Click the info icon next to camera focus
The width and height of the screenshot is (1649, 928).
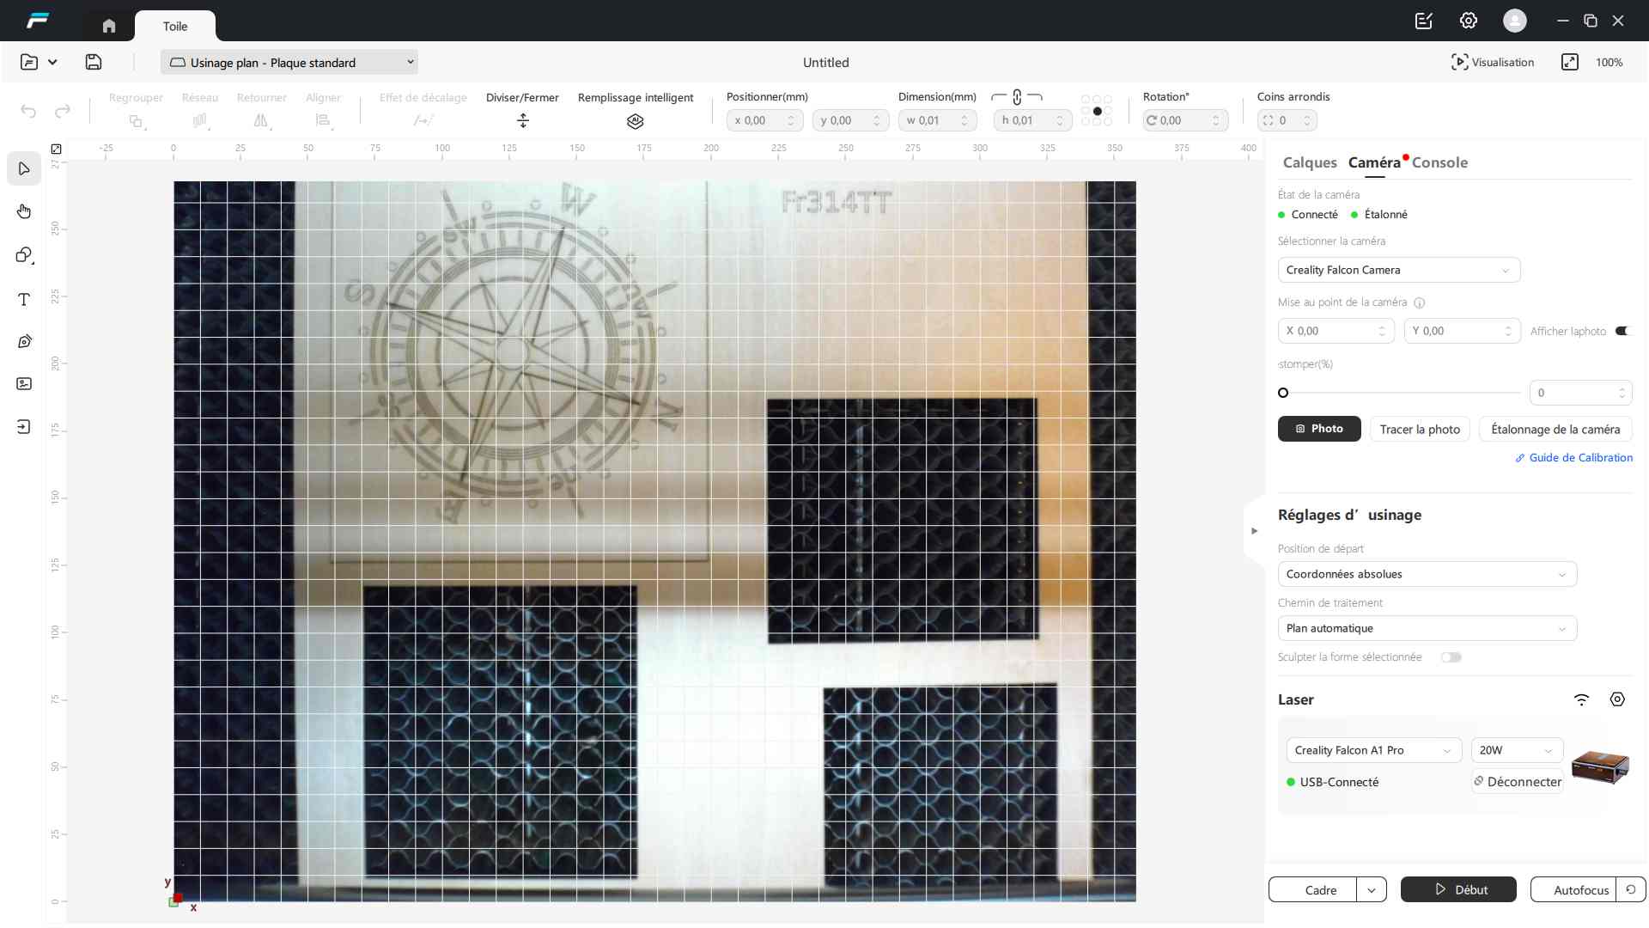1420,302
